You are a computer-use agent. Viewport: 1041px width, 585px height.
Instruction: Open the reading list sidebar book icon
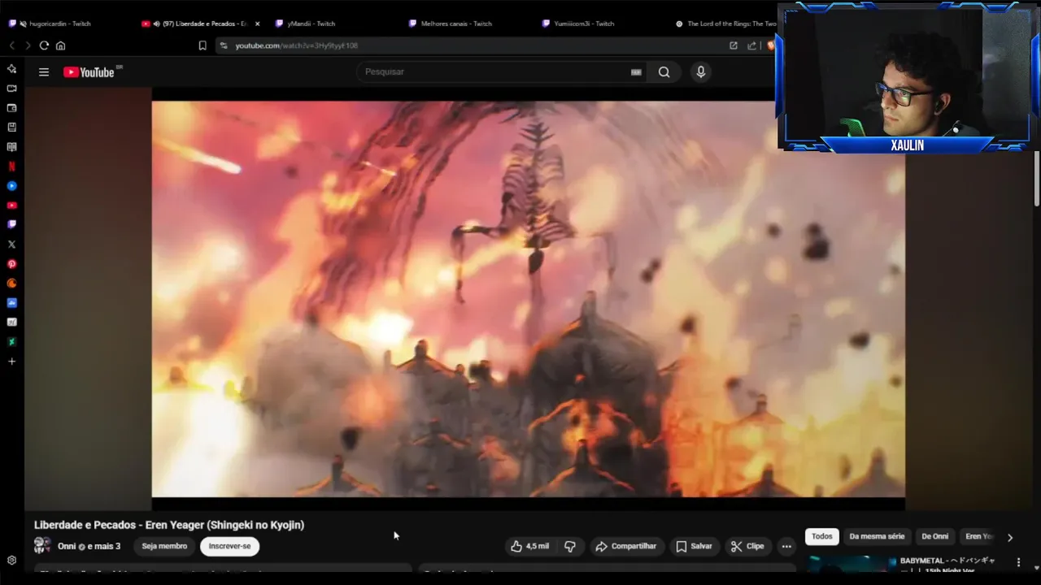click(11, 147)
